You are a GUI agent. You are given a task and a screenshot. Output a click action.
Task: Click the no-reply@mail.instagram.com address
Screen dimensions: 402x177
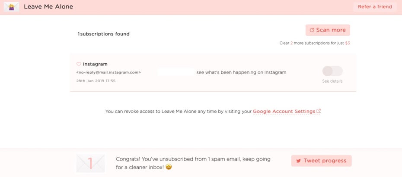[x=108, y=72]
